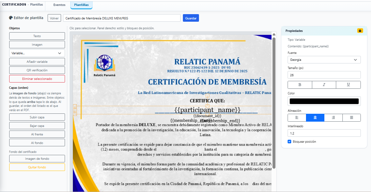Open the Fuente dropdown showing Georgia
This screenshot has height=192, width=371.
324,60
